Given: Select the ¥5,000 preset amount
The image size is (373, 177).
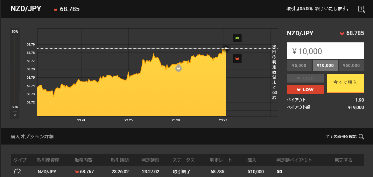Looking at the screenshot, I should 299,66.
